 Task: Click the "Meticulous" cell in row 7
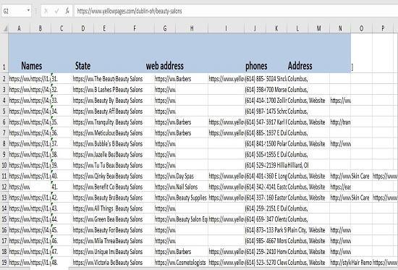(104, 133)
